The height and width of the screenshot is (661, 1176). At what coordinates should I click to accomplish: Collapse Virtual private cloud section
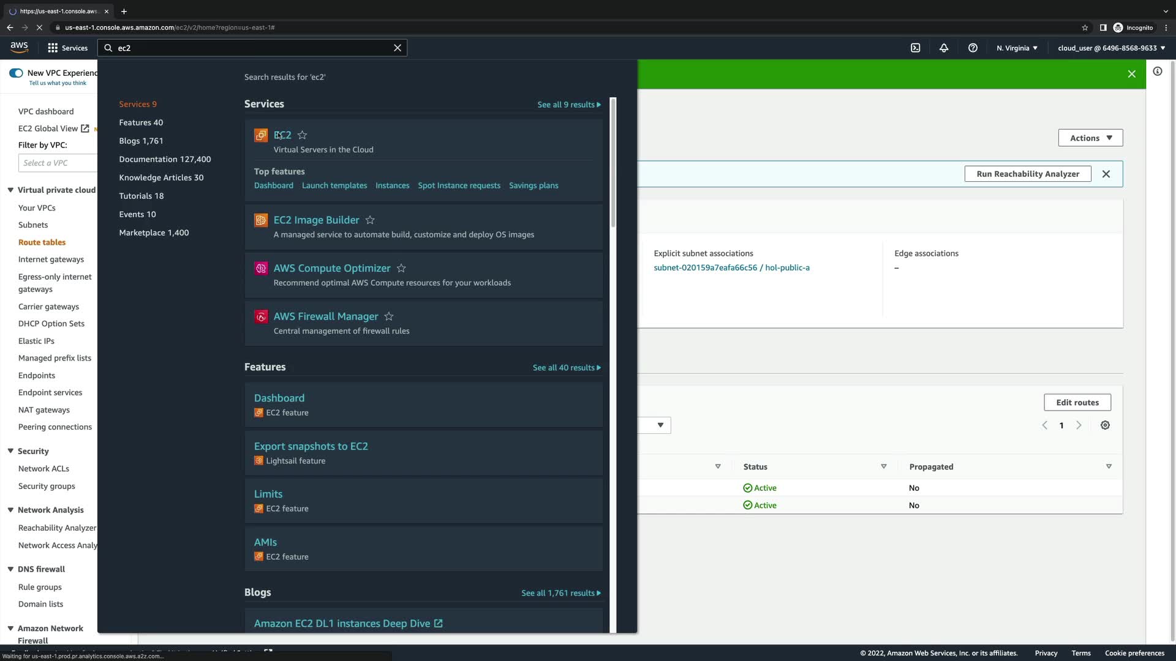click(x=10, y=190)
